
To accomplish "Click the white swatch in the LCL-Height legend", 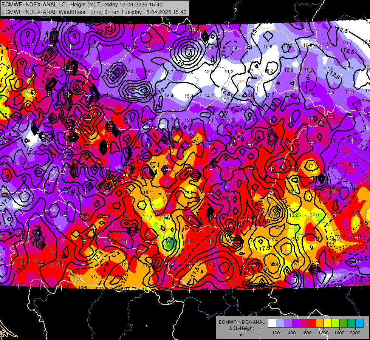I will pos(272,323).
